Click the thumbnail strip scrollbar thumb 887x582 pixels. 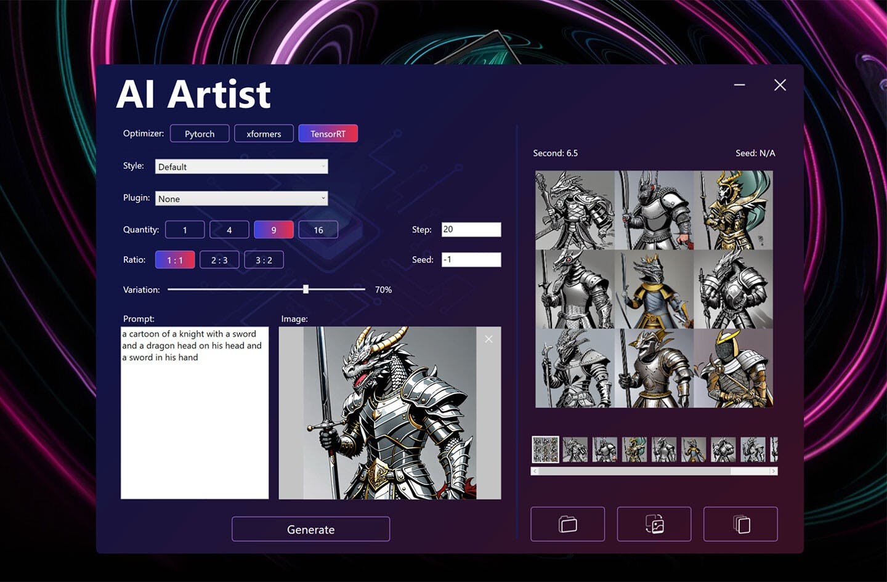pos(634,471)
